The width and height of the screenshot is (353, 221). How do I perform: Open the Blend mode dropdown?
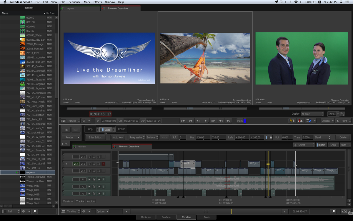[322, 137]
